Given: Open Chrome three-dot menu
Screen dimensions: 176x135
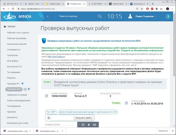Looking at the screenshot, I should [x=172, y=9].
